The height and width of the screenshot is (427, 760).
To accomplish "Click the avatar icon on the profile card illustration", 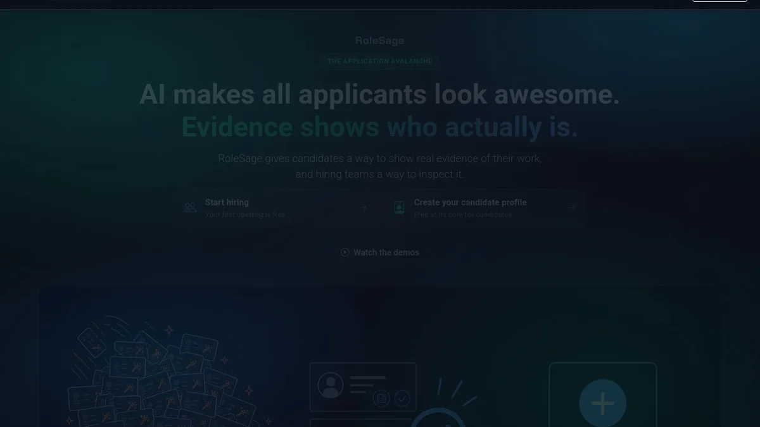I will pos(331,385).
